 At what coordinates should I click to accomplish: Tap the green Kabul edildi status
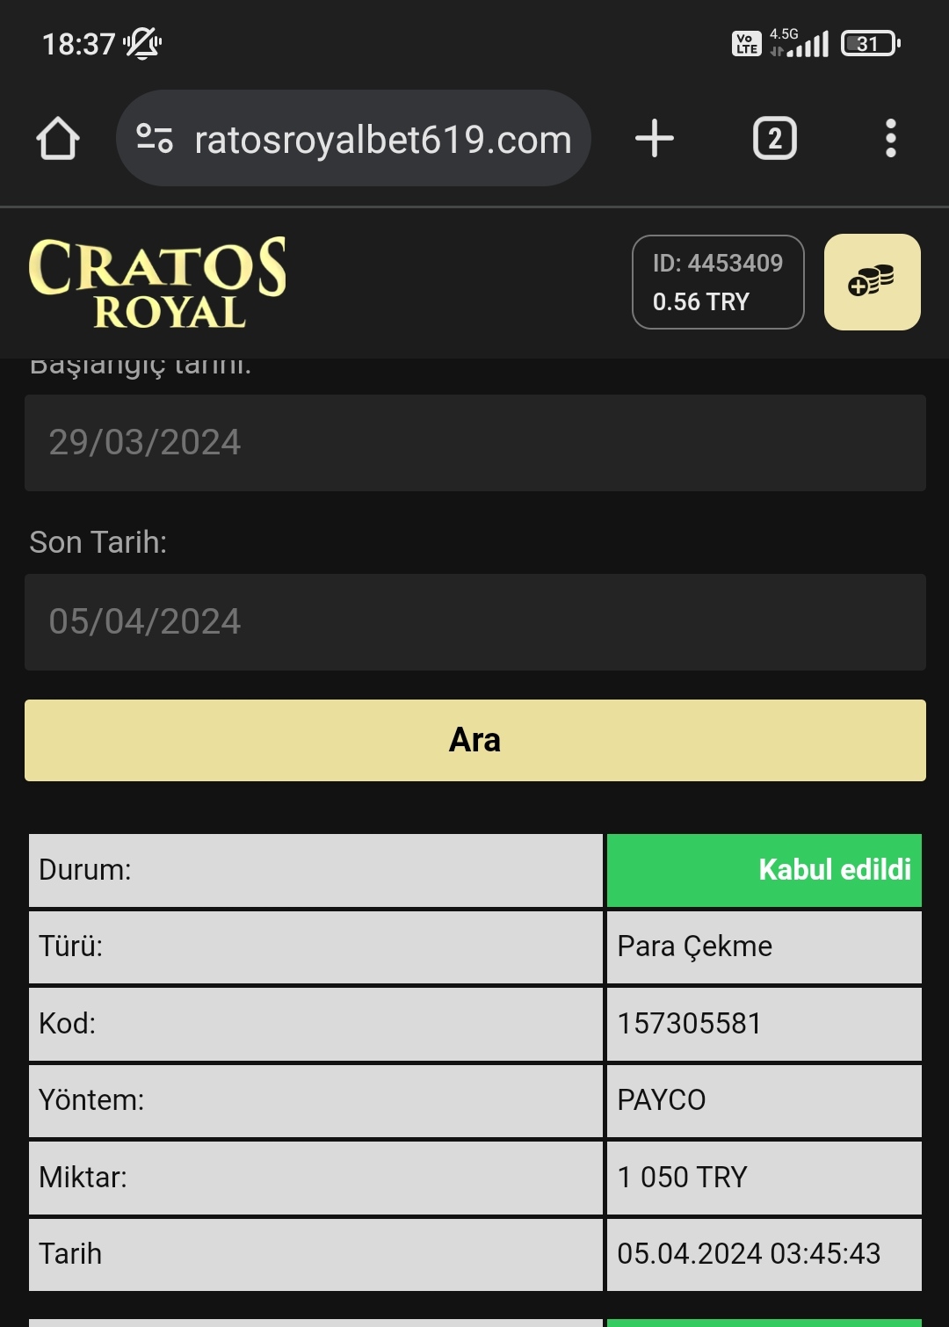[764, 870]
